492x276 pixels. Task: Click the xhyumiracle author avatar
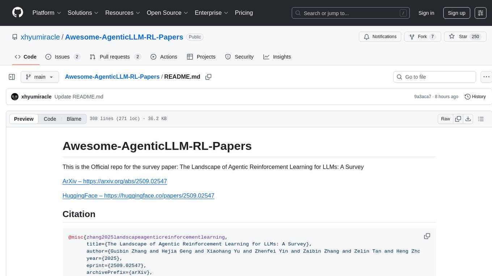point(15,97)
